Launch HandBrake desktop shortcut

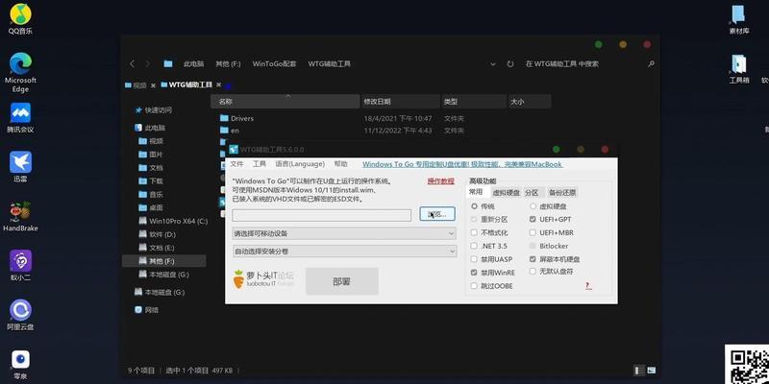(x=20, y=216)
